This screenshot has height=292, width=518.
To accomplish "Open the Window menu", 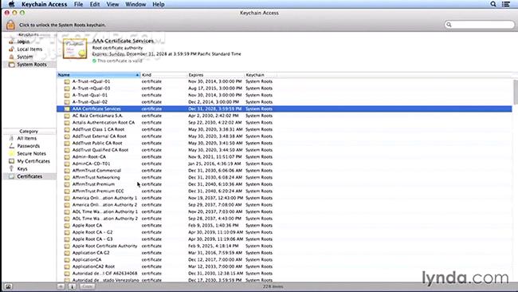I will click(x=135, y=4).
